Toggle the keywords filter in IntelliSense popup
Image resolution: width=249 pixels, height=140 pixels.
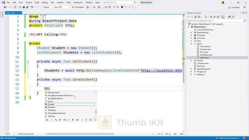pos(91,120)
